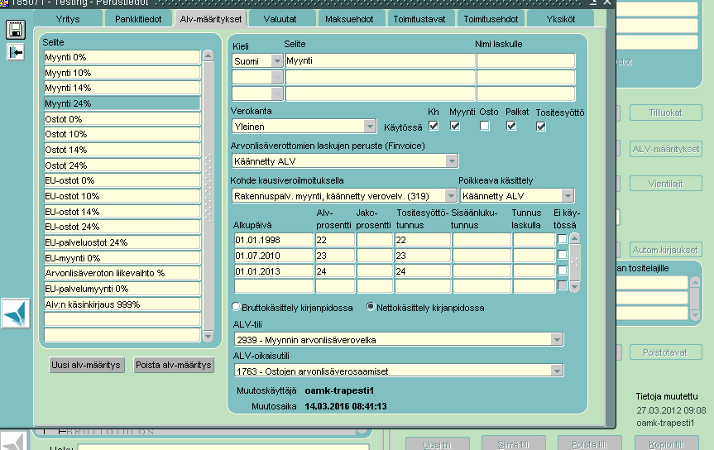
Task: Select Arvonlisäveroton liikevaihto % entry
Action: point(122,273)
